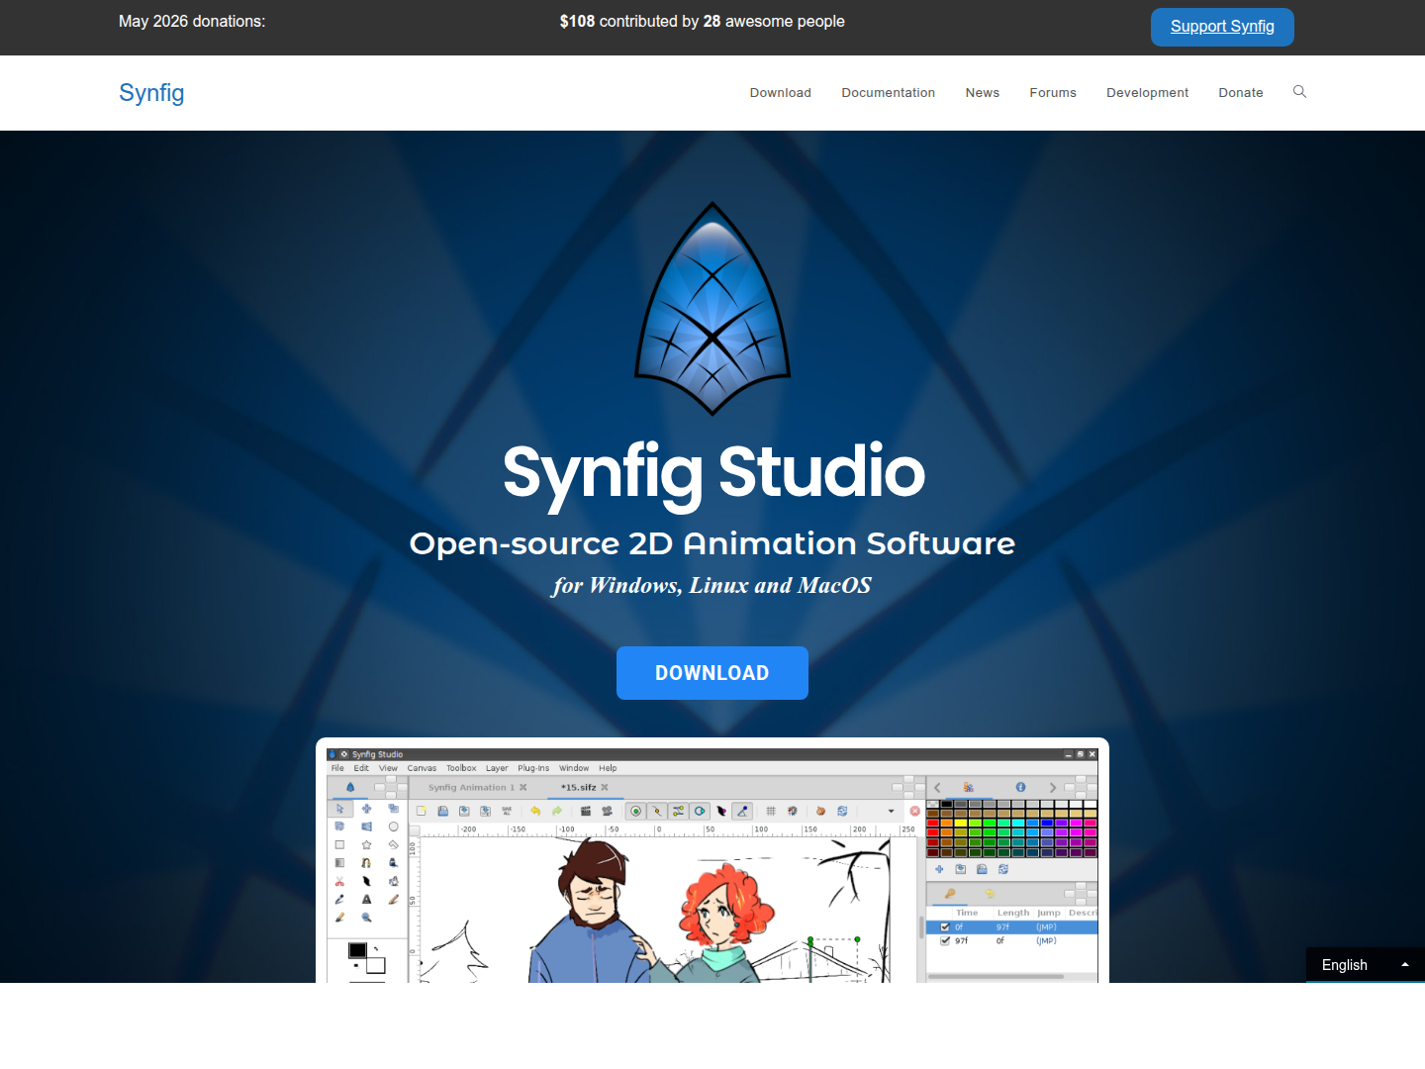The width and height of the screenshot is (1425, 1069).
Task: Click the Synfig site title link
Action: point(151,92)
